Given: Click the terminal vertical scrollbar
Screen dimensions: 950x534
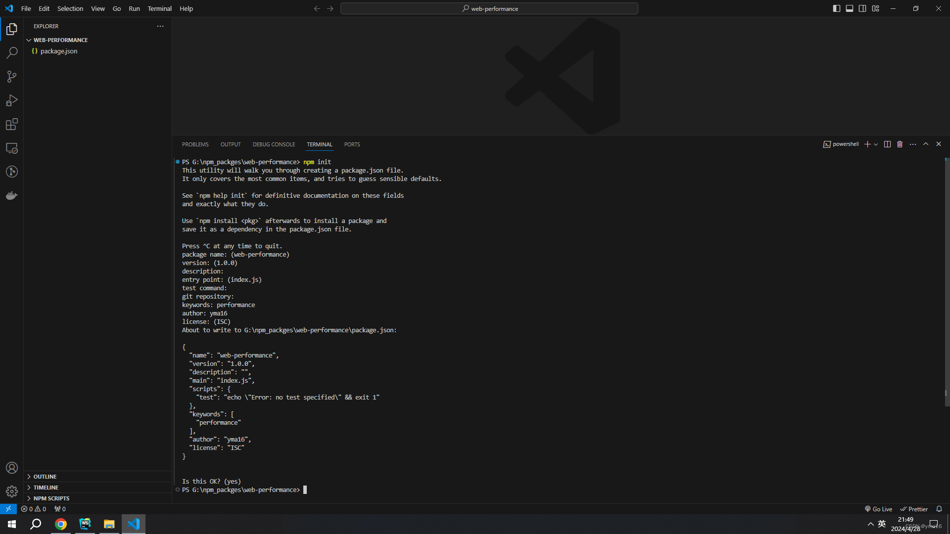Looking at the screenshot, I should pyautogui.click(x=947, y=282).
